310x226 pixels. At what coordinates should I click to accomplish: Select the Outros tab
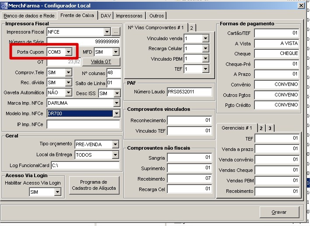156,16
